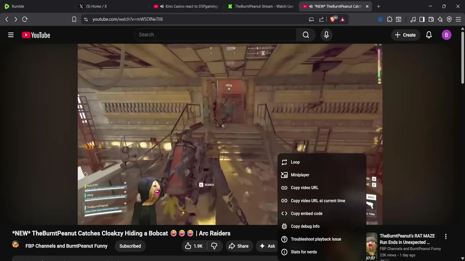Close the active YouTube tab
Image resolution: width=465 pixels, height=261 pixels.
tap(367, 6)
